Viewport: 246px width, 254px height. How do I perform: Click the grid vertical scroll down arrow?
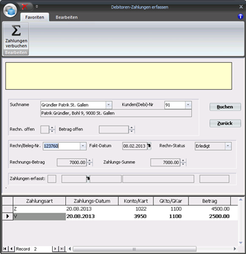click(241, 243)
